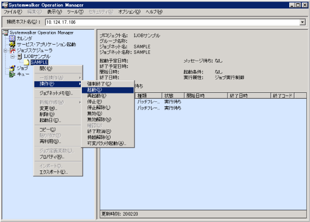
Task: Minimize the Systemwalker window
Action: (292, 5)
